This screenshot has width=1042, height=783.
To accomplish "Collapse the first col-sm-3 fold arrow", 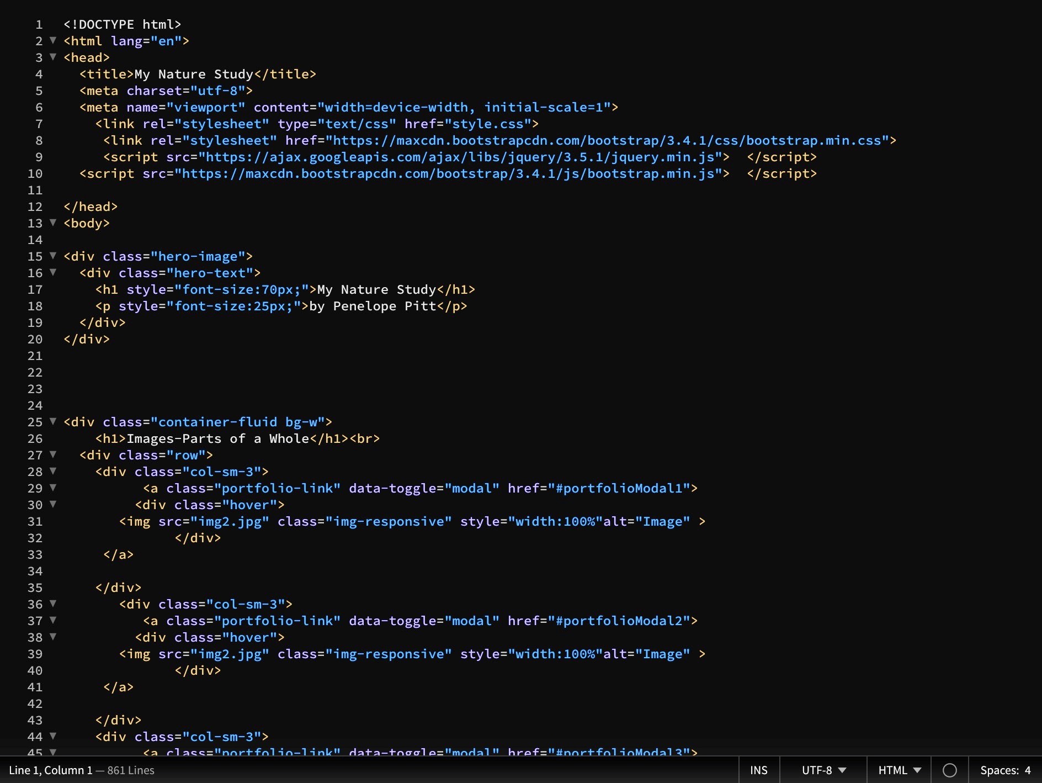I will pyautogui.click(x=52, y=472).
